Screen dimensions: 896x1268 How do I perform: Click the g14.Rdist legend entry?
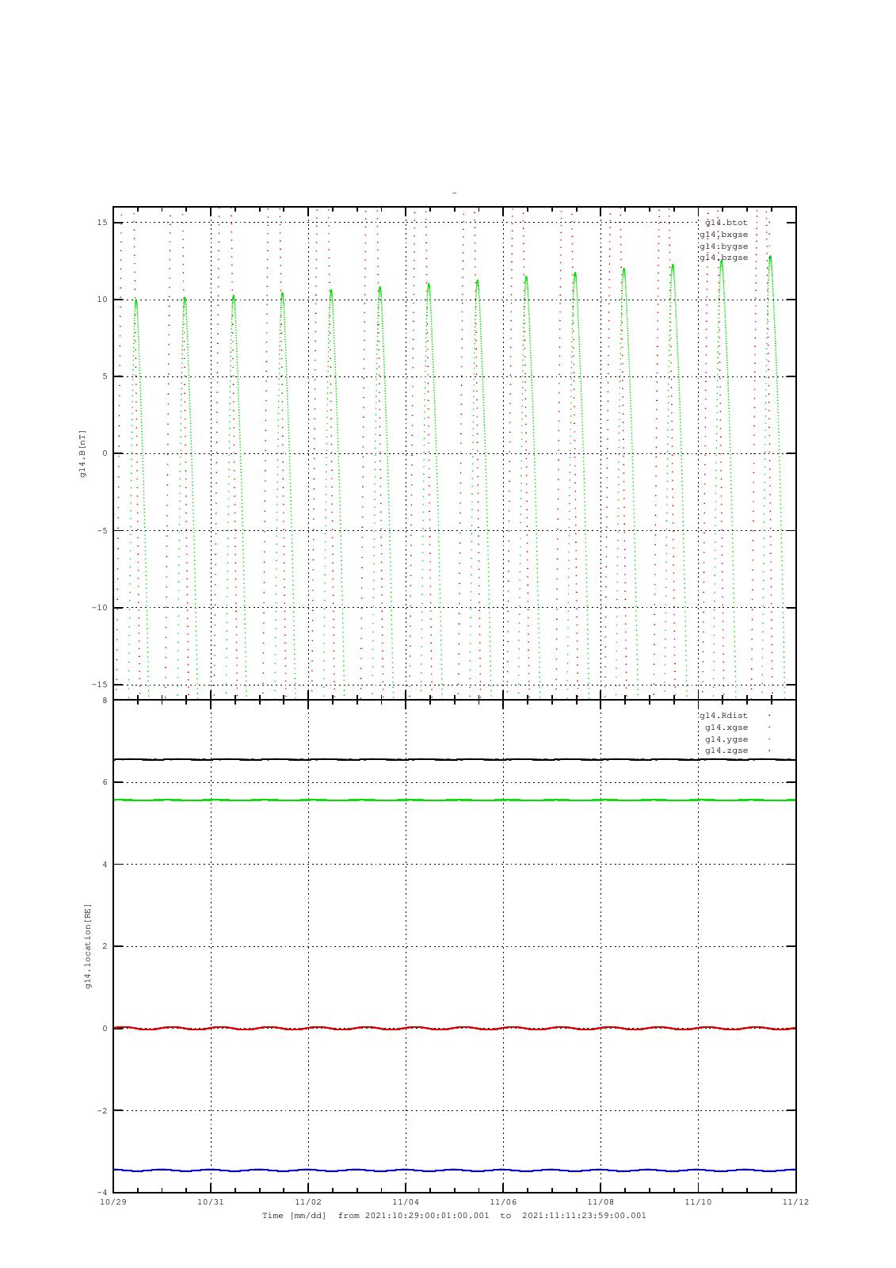click(723, 716)
